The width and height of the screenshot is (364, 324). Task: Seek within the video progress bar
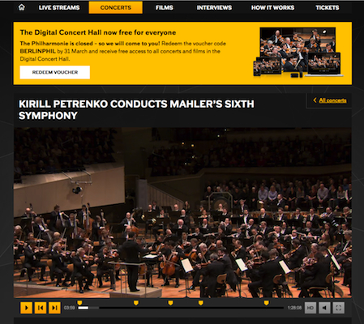point(181,308)
